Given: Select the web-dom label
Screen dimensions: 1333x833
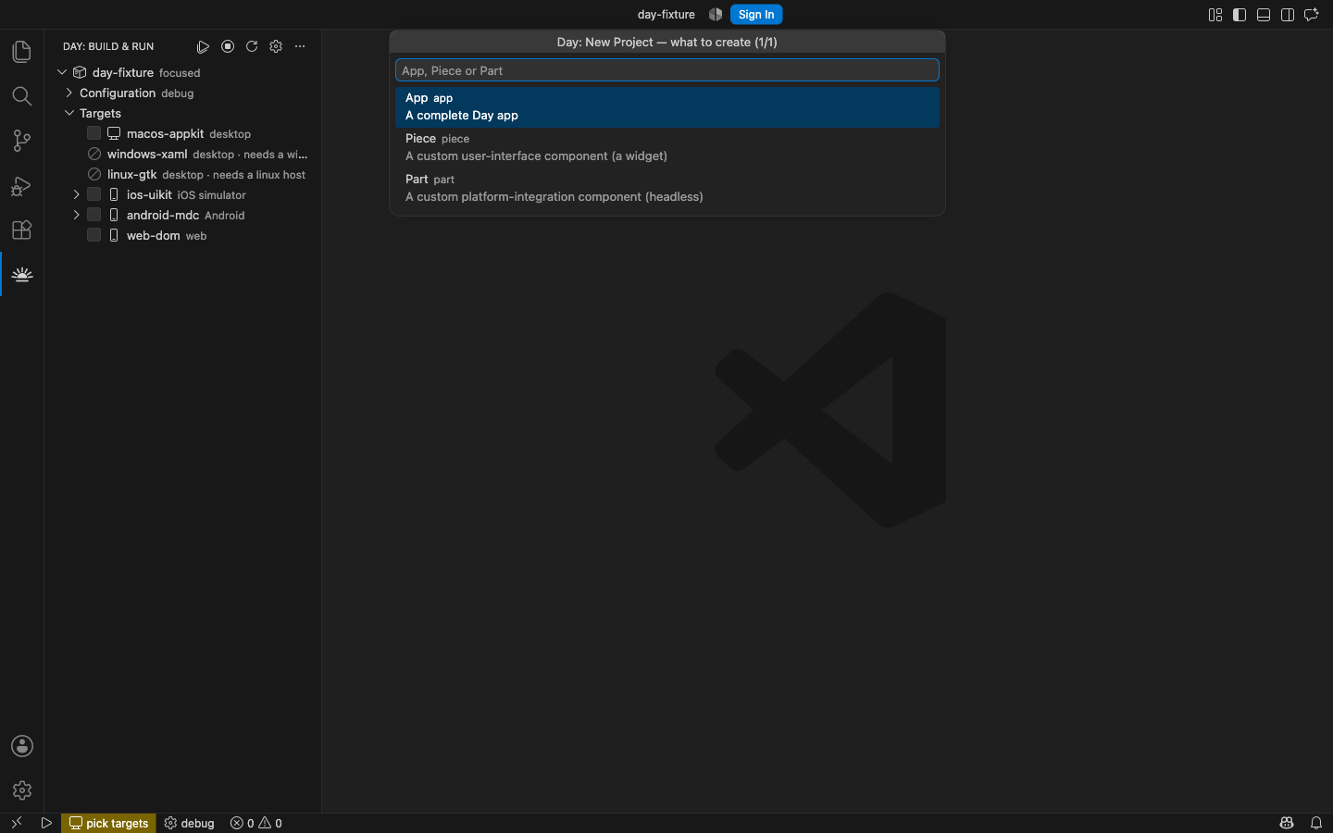Looking at the screenshot, I should click(x=154, y=235).
